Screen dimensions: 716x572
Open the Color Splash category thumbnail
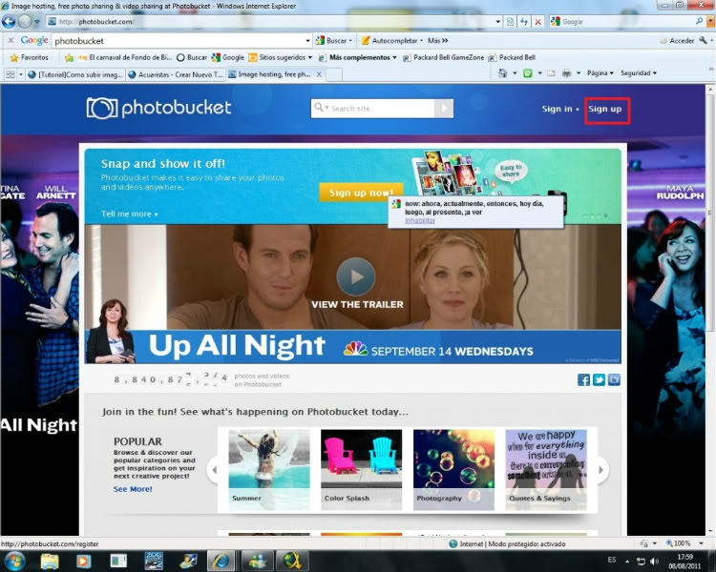361,469
